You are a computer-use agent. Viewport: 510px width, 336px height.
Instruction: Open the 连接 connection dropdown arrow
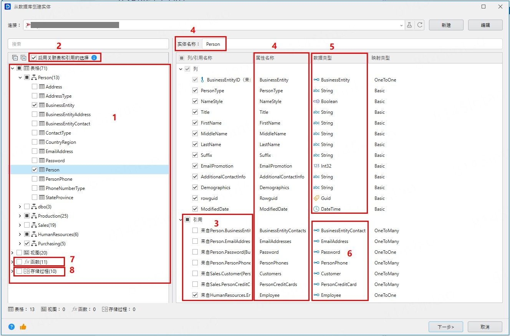point(402,25)
